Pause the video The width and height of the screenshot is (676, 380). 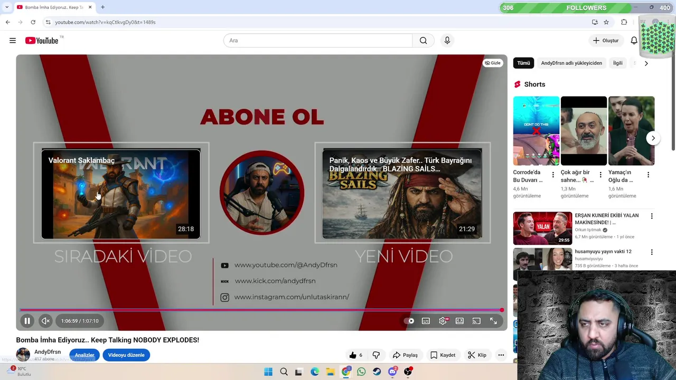(x=27, y=321)
